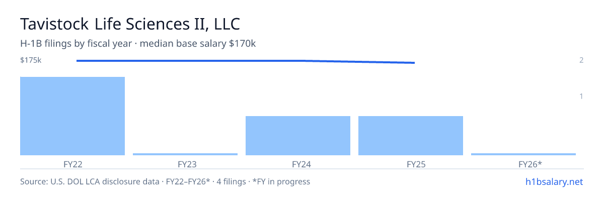Click the blue median salary line
This screenshot has height=201, width=604.
[x=246, y=61]
